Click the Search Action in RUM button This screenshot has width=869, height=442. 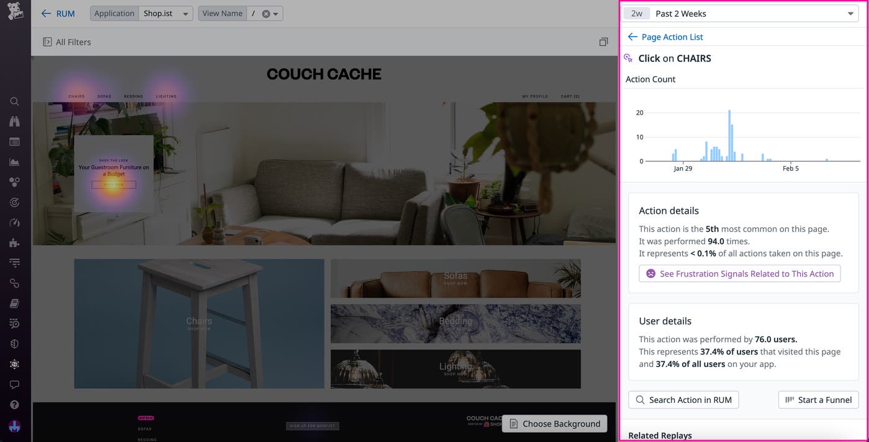point(683,400)
